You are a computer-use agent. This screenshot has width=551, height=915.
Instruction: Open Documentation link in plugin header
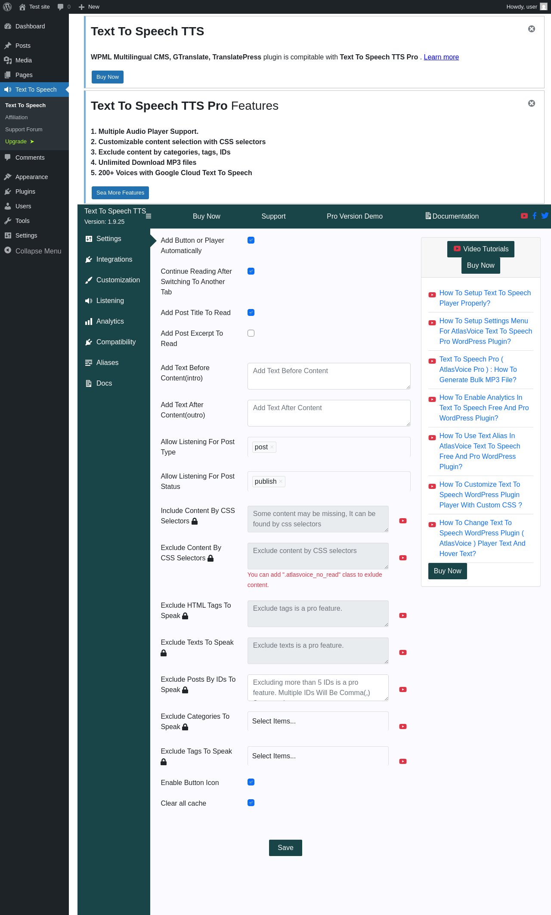[x=452, y=216]
